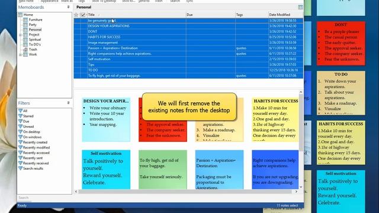This screenshot has height=213, width=379.
Task: Apply the On windows filter funnel
Action: click(x=20, y=137)
